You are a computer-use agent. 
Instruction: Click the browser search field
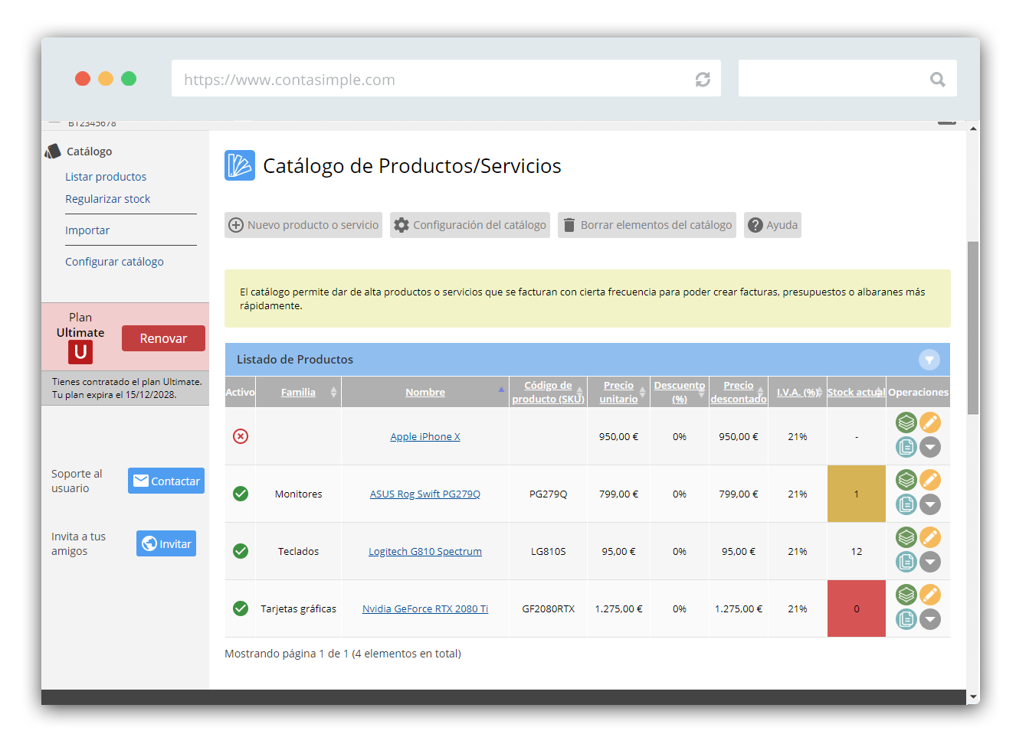(x=847, y=79)
